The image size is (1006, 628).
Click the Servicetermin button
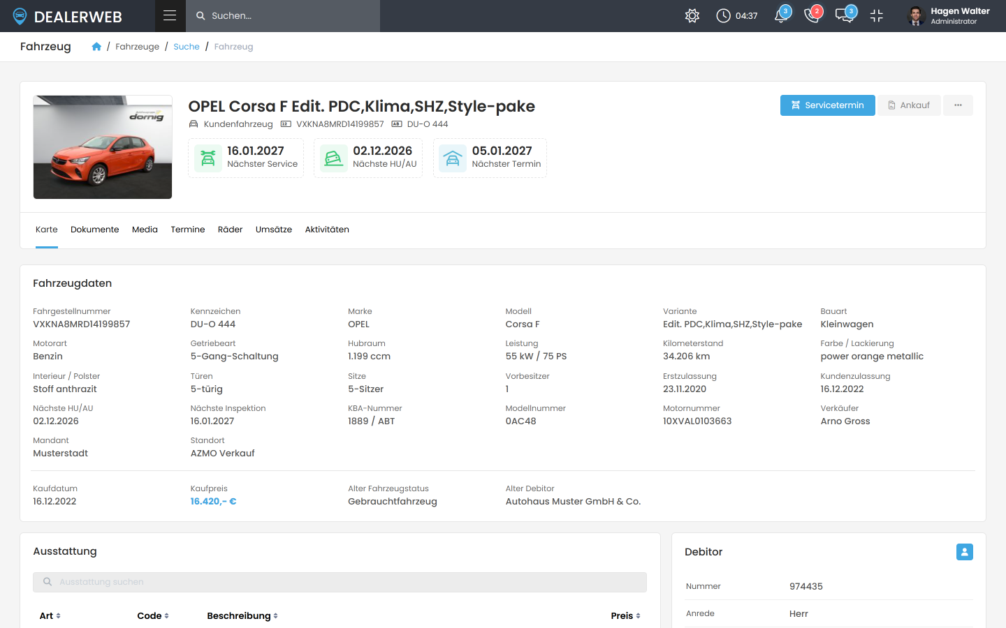coord(827,105)
